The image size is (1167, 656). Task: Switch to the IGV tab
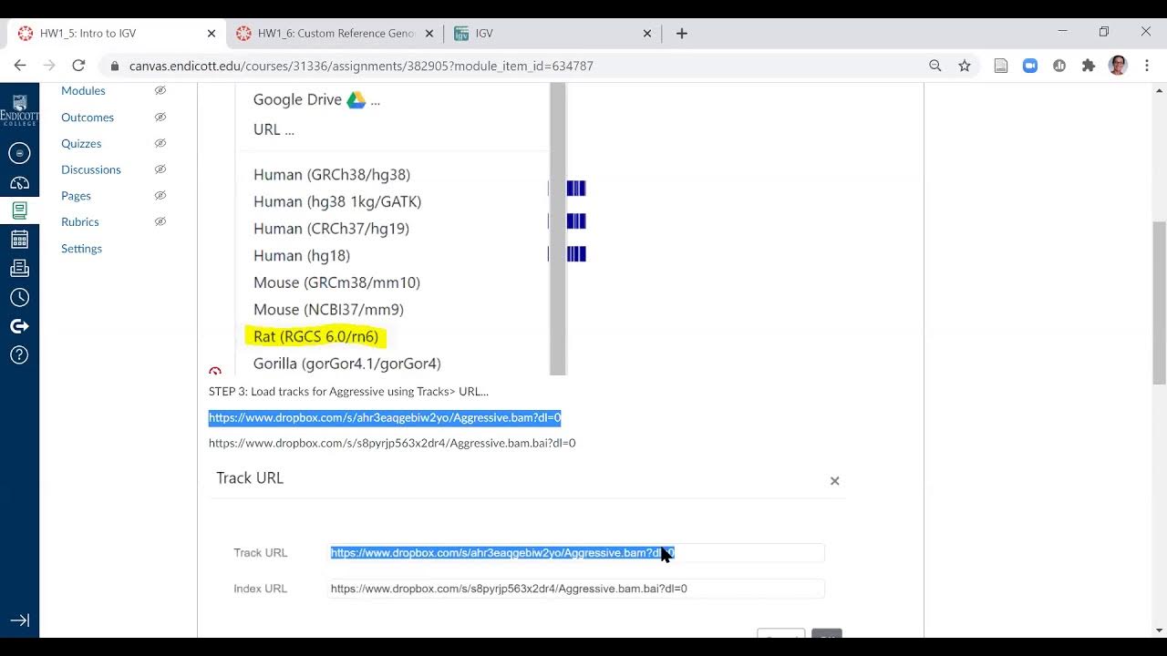553,33
